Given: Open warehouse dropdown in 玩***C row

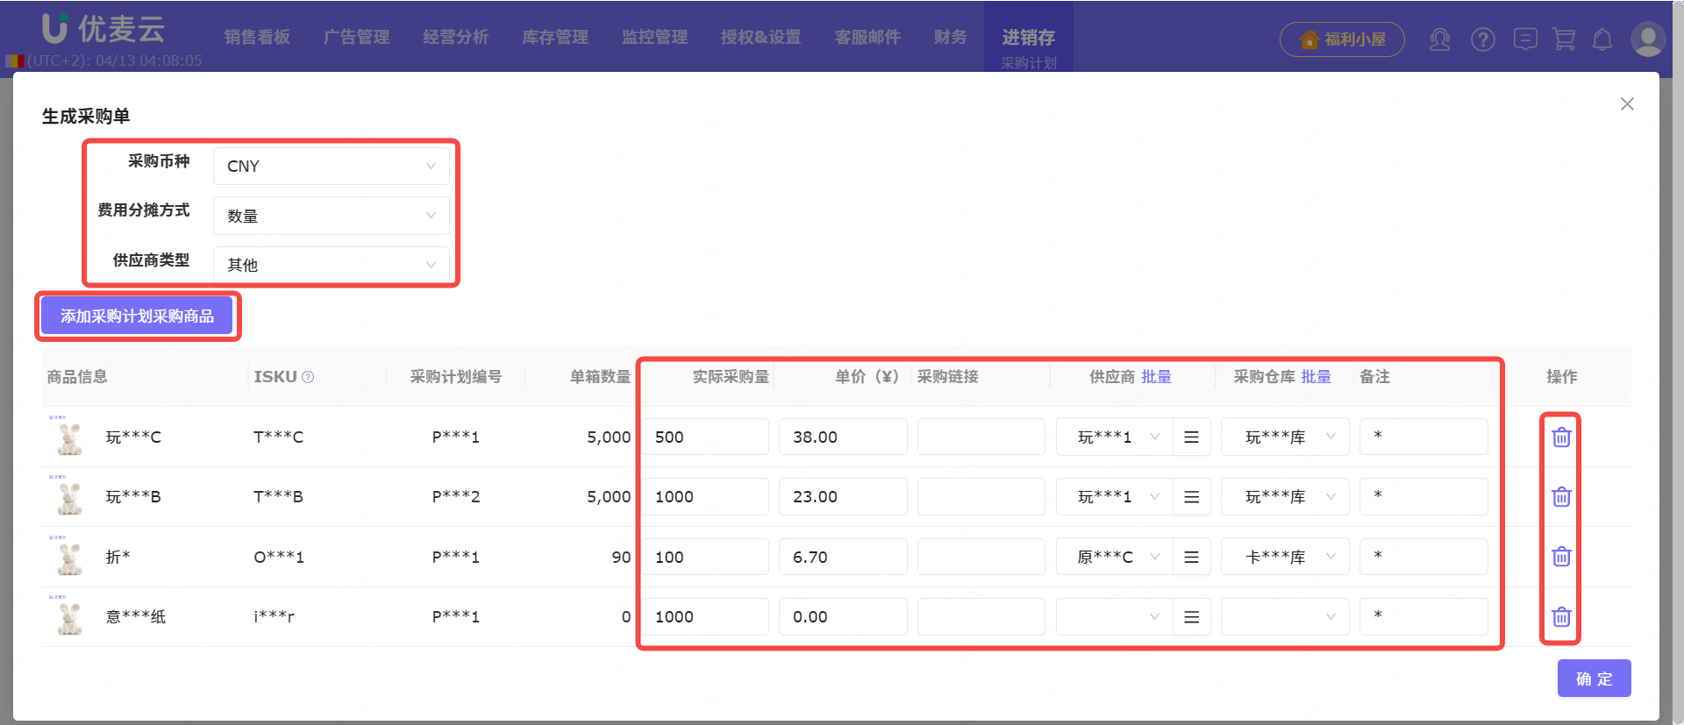Looking at the screenshot, I should point(1285,437).
